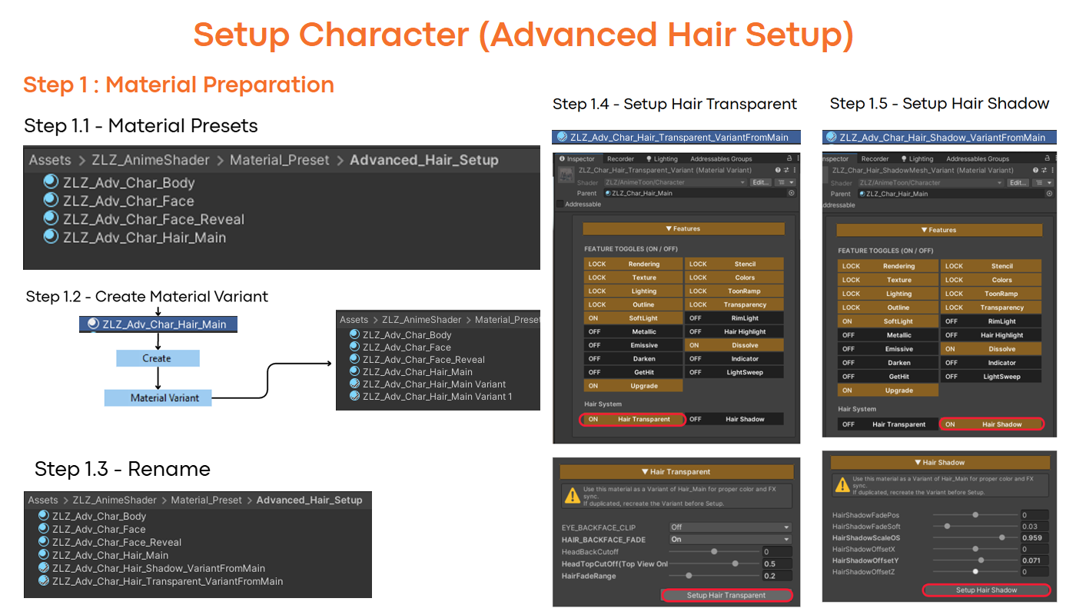
Task: Click the HairFadeRange value input field
Action: [777, 576]
